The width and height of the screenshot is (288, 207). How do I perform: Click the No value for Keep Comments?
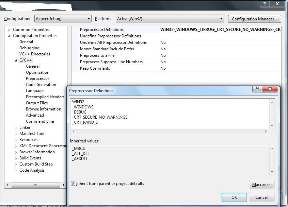click(163, 68)
